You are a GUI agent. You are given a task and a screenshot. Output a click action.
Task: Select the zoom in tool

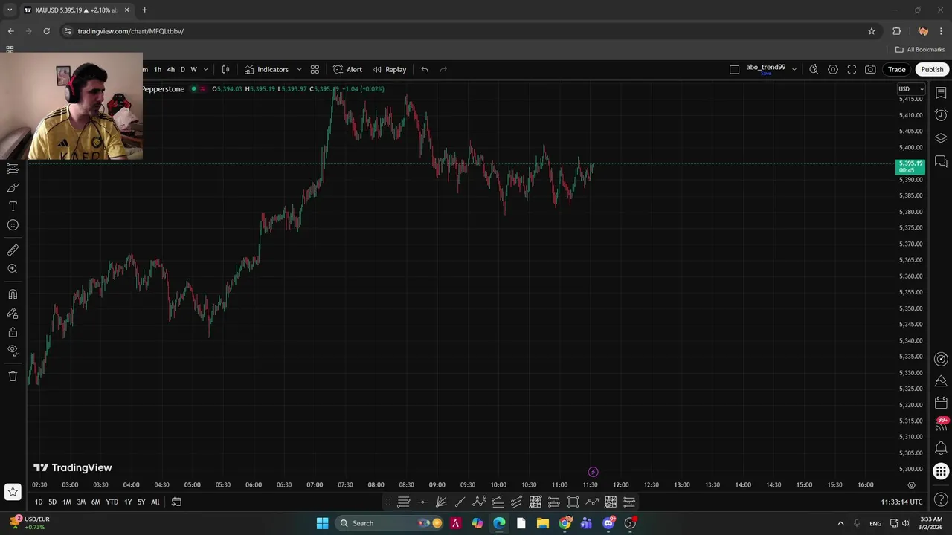(13, 269)
